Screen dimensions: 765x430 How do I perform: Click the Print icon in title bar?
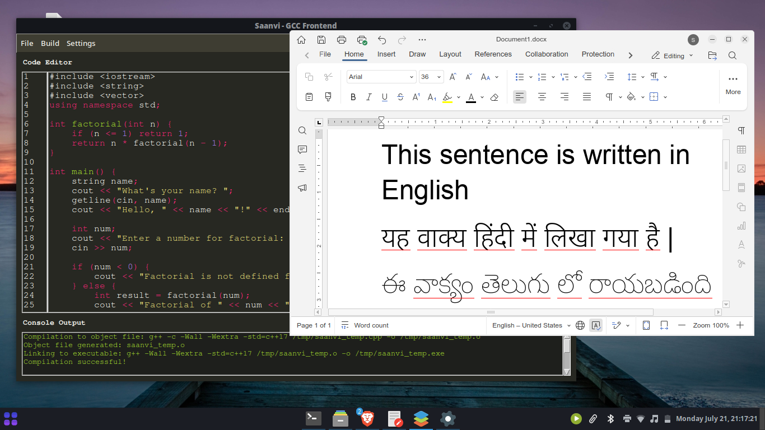click(342, 40)
